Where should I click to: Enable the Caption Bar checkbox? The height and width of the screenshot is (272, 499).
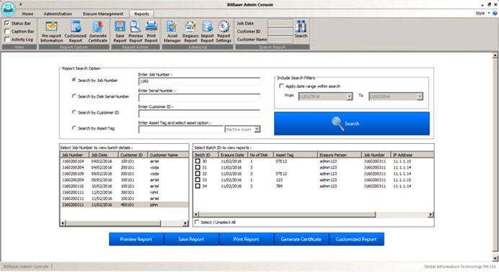pyautogui.click(x=7, y=32)
